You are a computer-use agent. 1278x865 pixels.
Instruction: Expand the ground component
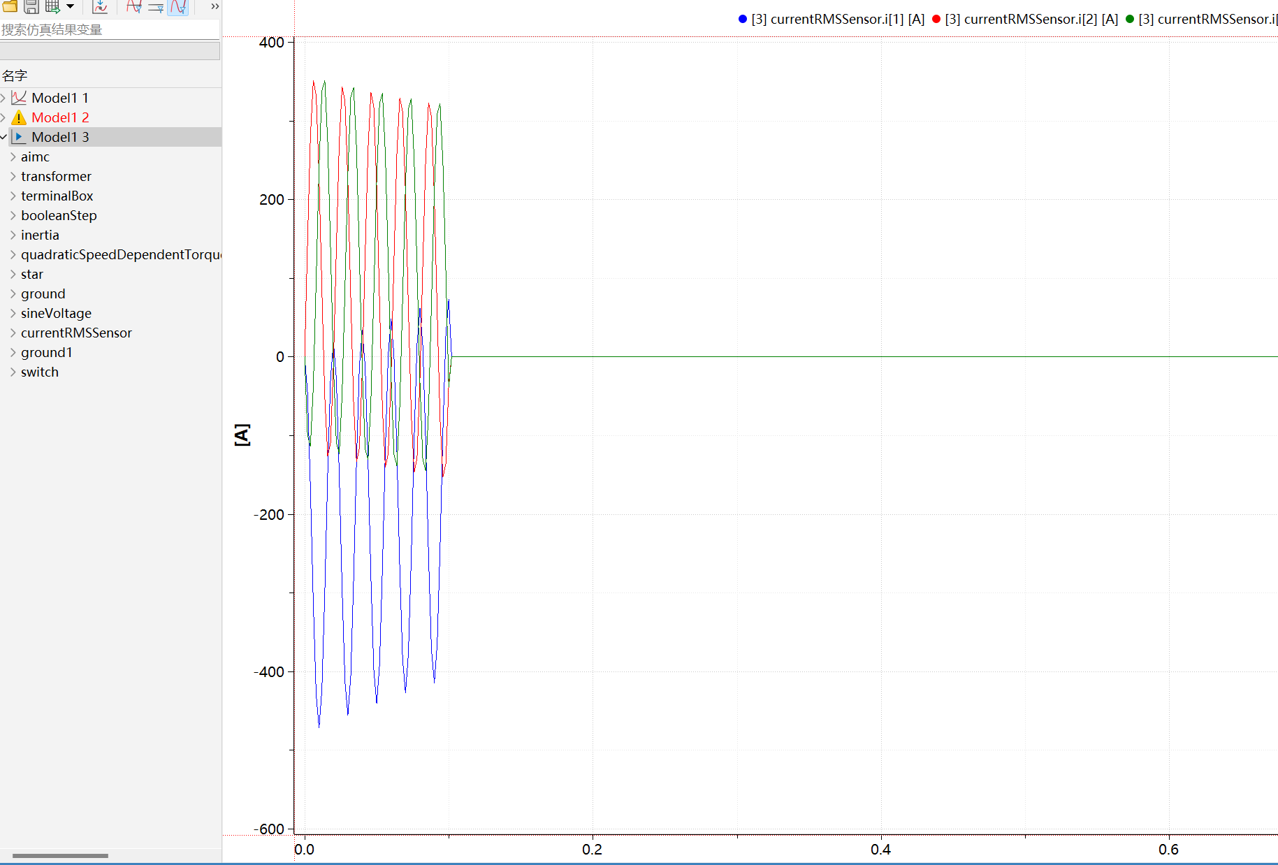coord(13,293)
